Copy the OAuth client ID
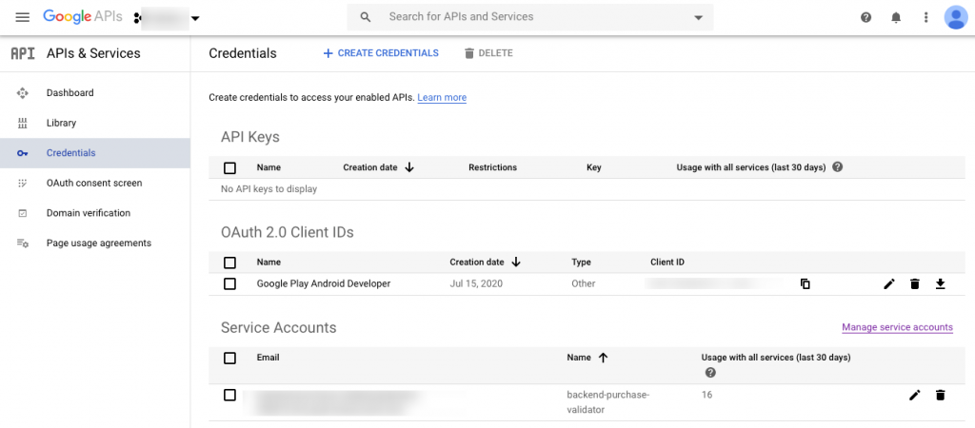The image size is (975, 428). 805,283
